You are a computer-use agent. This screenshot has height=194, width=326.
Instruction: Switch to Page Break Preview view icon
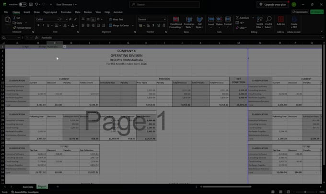288,192
